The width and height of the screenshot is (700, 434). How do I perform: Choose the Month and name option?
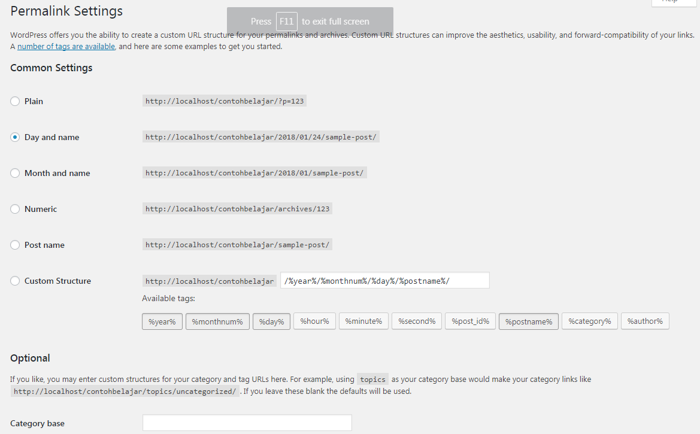tap(15, 173)
